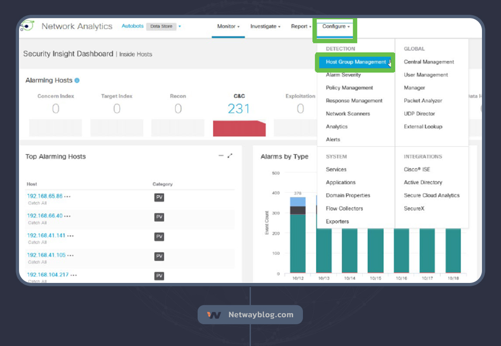Screen dimensions: 501x346
Task: Click the C&C alarm count 231
Action: point(239,109)
